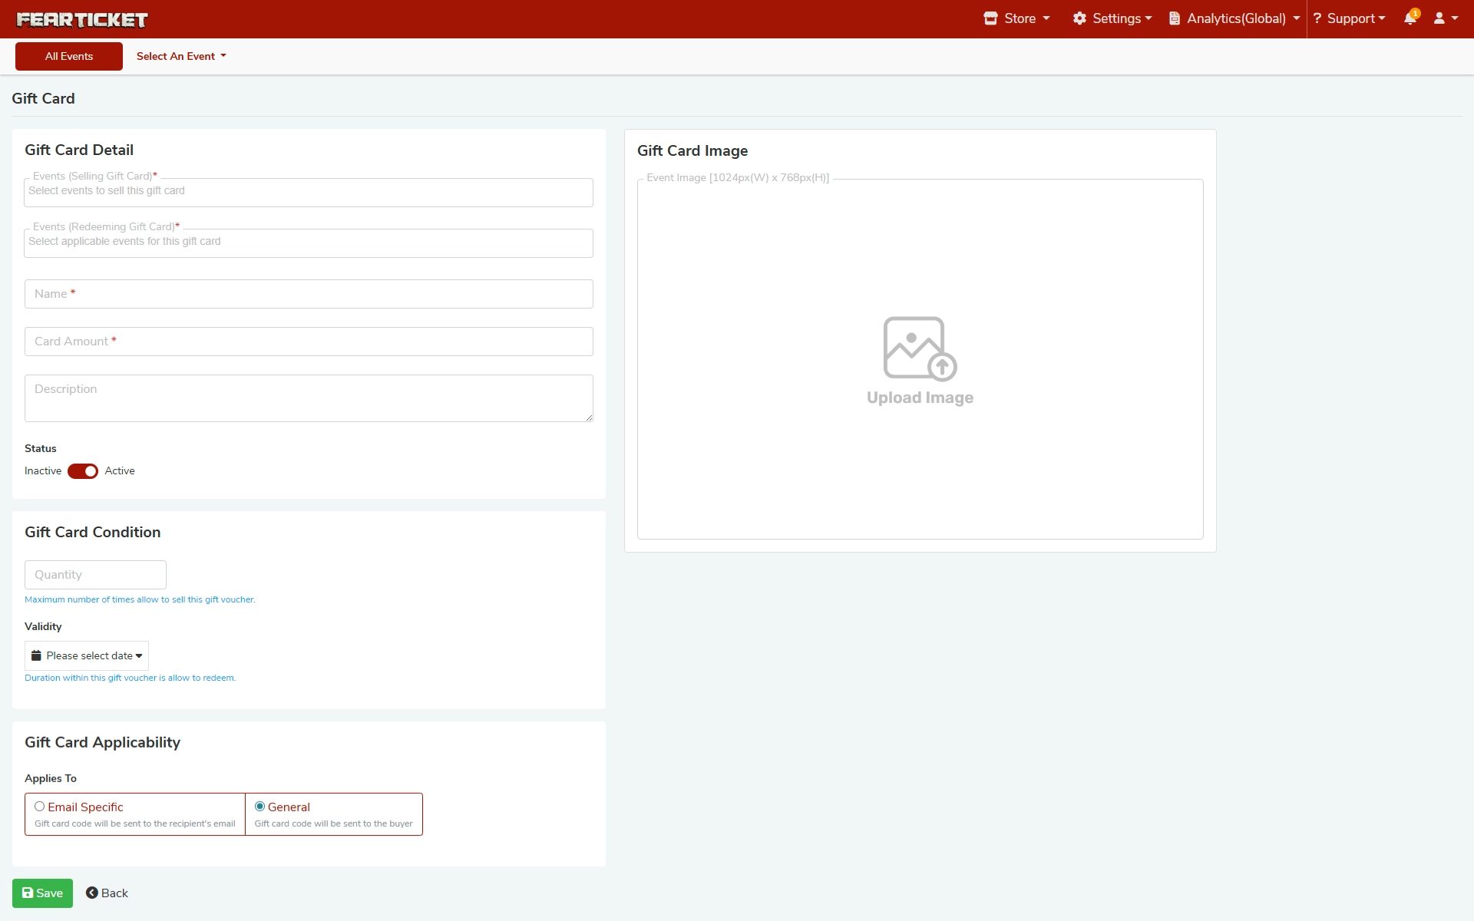Open Events (Selling Gift Card) selector

(x=308, y=193)
